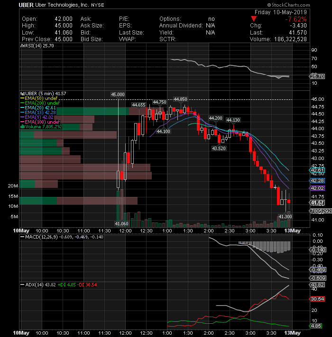Viewport: 332px width, 337px height.
Task: Click the volume bars icon beside Volume 7,805,292
Action: coord(22,126)
